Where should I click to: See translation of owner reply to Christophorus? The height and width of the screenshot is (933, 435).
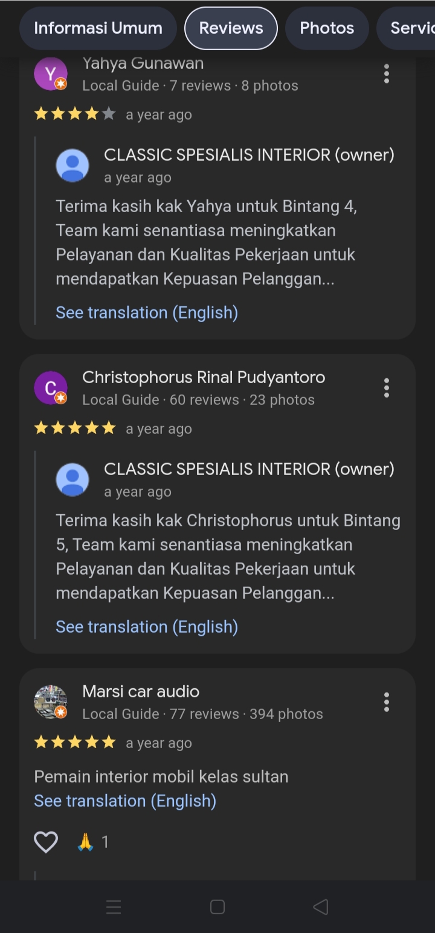click(147, 627)
